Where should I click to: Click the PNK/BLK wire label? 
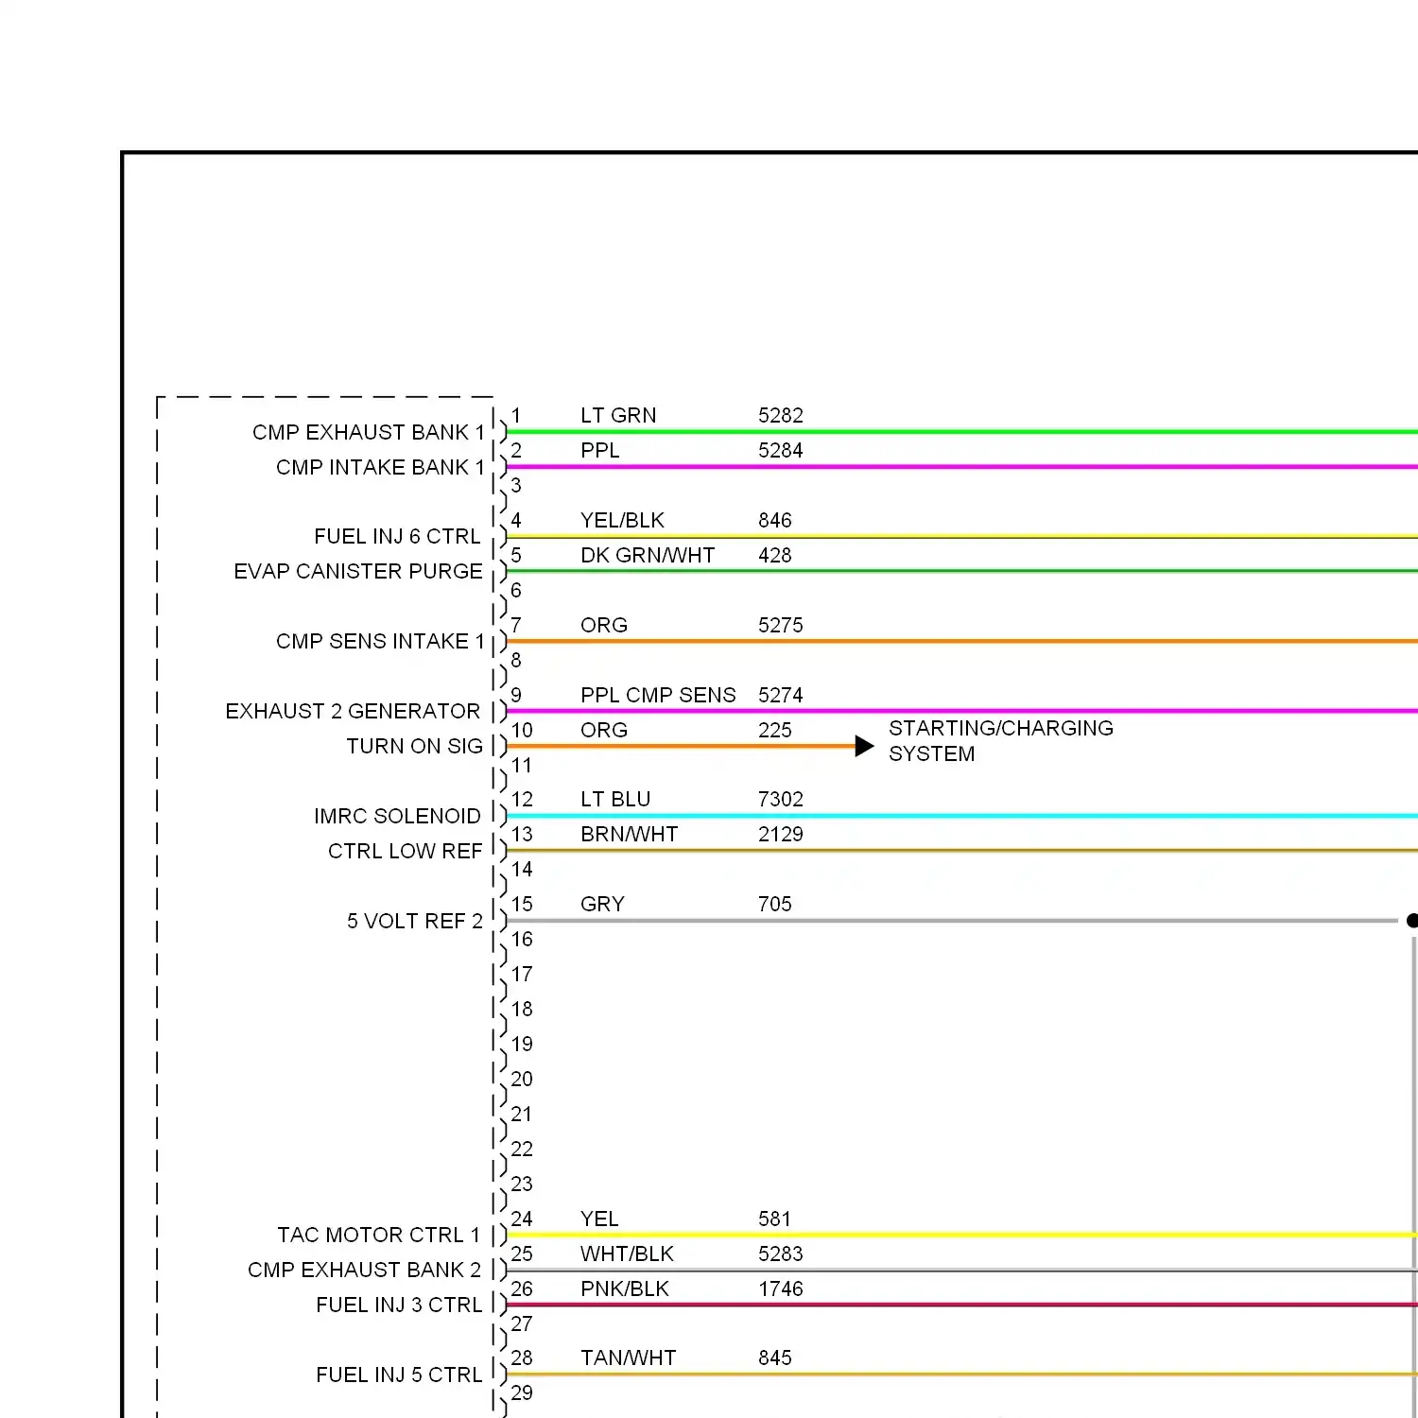pyautogui.click(x=625, y=1288)
